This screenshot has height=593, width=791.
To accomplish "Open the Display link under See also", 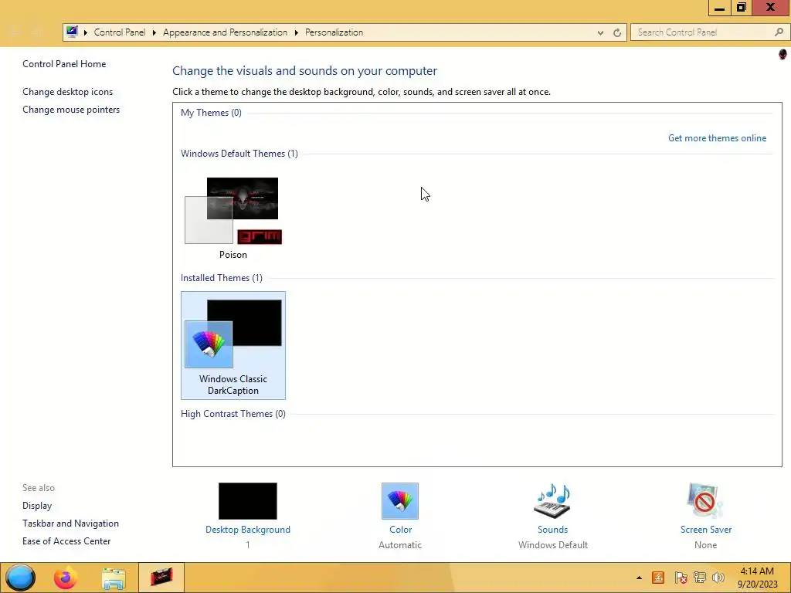I will [37, 506].
